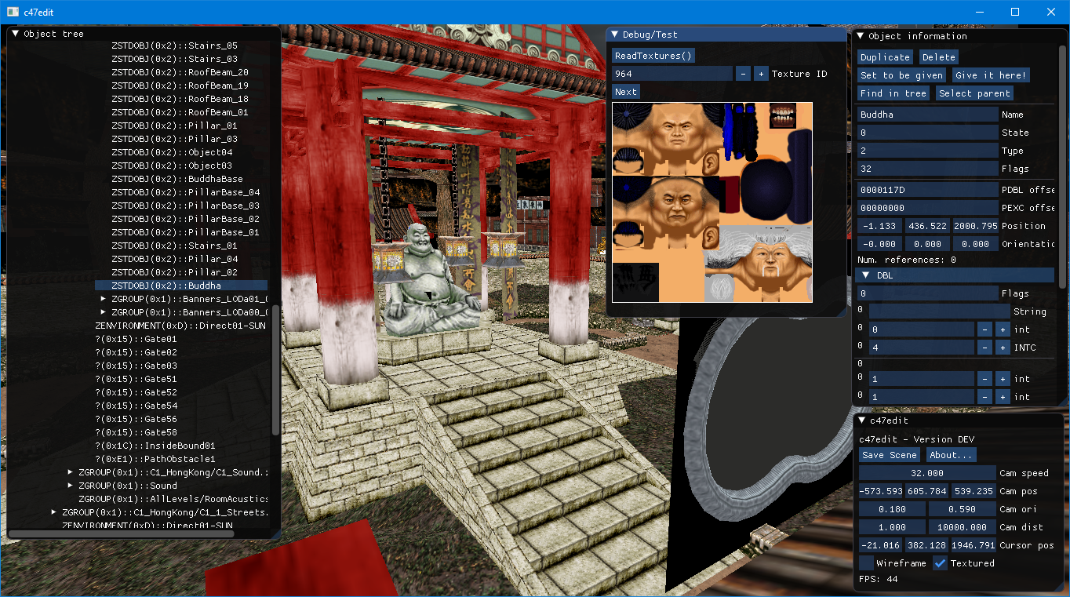Select Pillar_01 tree item
Image resolution: width=1070 pixels, height=597 pixels.
click(x=174, y=126)
